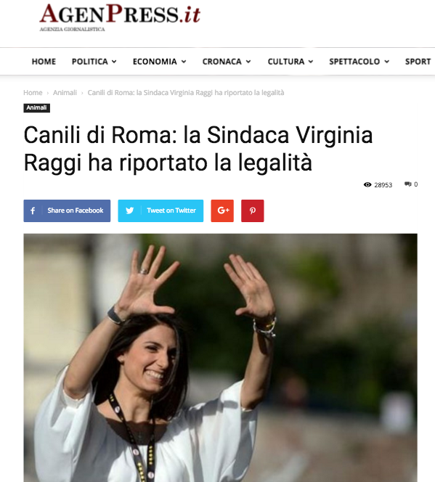Expand the Cultura menu arrow
Viewport: 435px width, 482px height.
click(311, 62)
